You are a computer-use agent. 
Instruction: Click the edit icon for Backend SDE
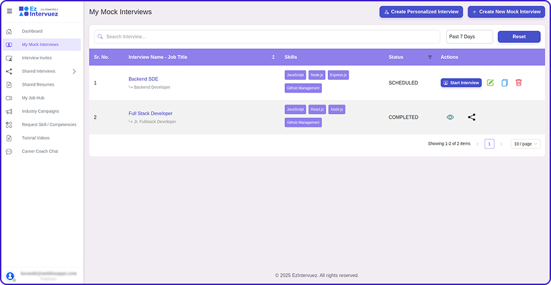[x=490, y=82]
